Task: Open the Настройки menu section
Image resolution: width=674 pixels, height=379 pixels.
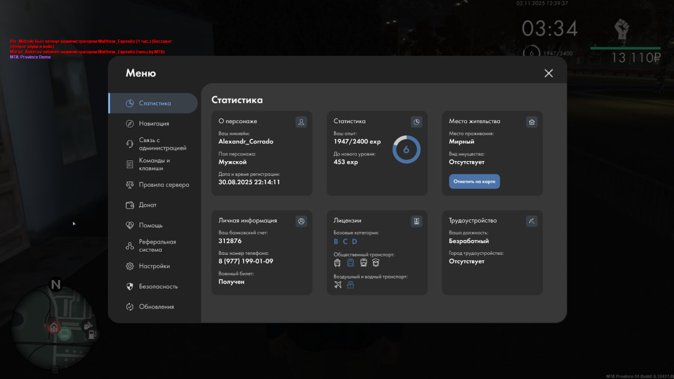Action: click(x=153, y=266)
